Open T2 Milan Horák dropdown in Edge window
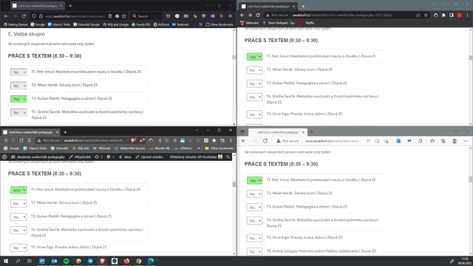473x266 pixels. coord(254,194)
